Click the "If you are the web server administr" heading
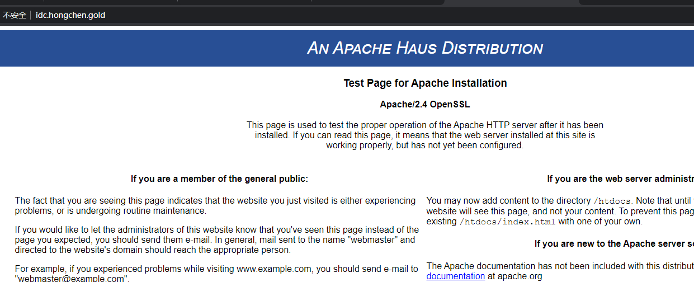 coord(620,179)
